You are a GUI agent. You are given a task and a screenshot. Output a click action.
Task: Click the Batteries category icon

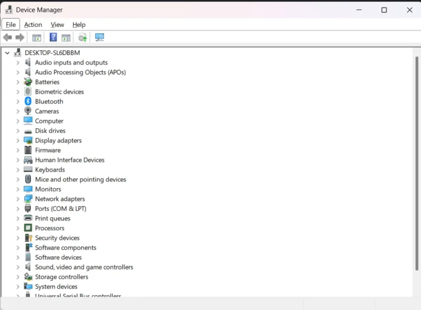[28, 82]
